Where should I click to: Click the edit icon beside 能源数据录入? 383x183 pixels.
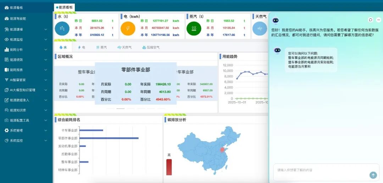point(7,100)
